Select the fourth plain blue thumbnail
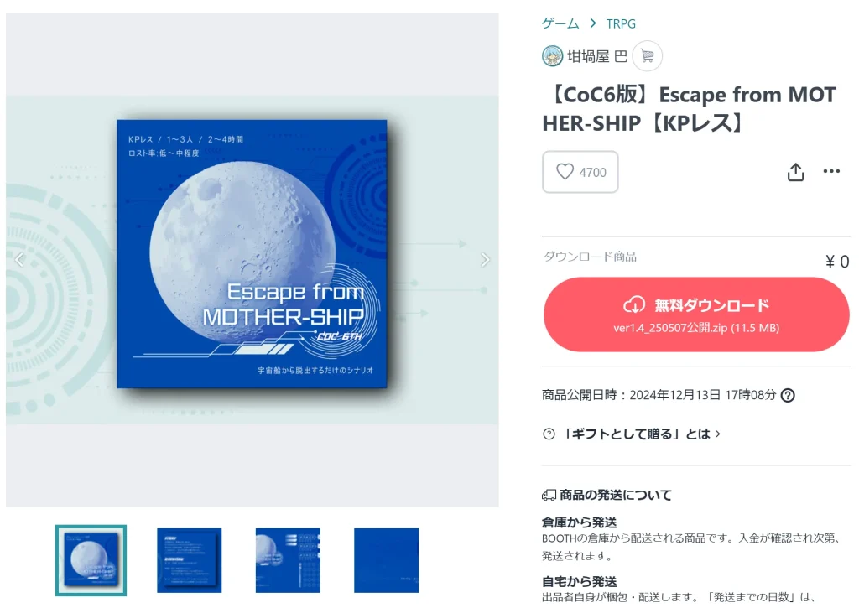Viewport: 859px width, 608px height. click(x=386, y=560)
